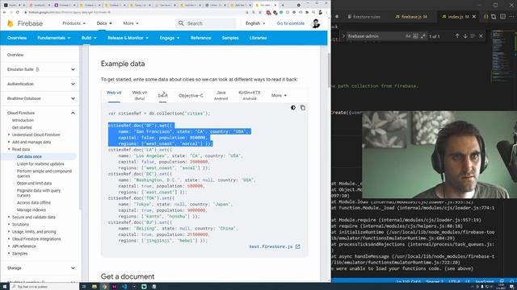This screenshot has width=517, height=290.
Task: Open VS Code from the taskbar
Action: 124,287
